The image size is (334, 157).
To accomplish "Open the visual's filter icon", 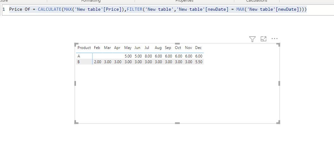I will 252,39.
